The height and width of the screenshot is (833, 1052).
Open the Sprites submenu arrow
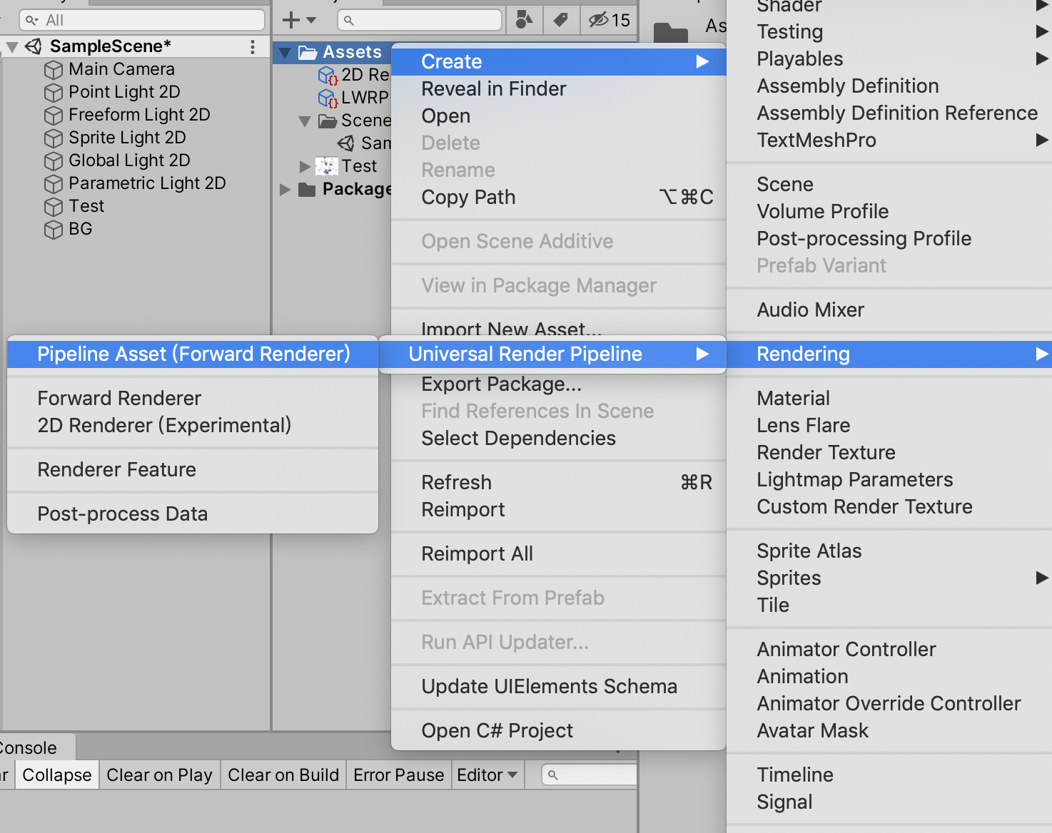tap(1042, 578)
